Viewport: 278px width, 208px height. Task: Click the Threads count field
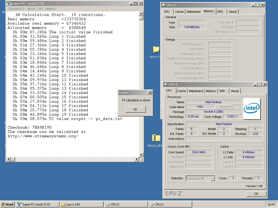[258, 178]
